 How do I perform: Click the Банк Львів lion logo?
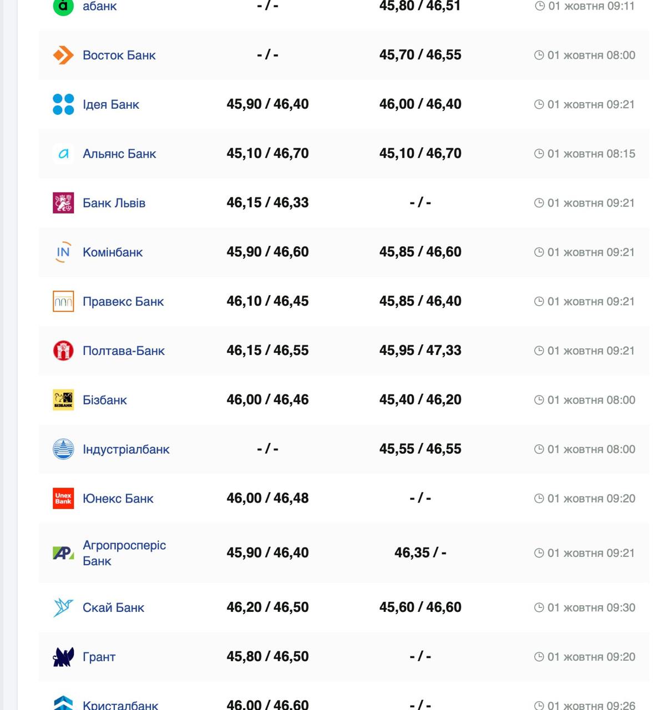pyautogui.click(x=63, y=203)
